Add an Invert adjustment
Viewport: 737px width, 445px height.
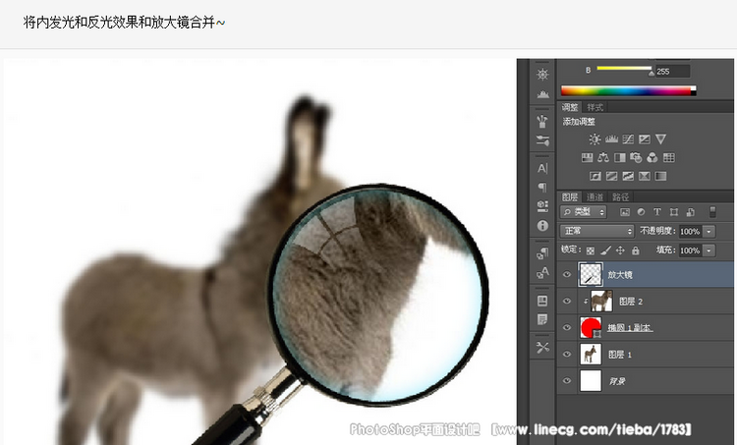coord(595,176)
